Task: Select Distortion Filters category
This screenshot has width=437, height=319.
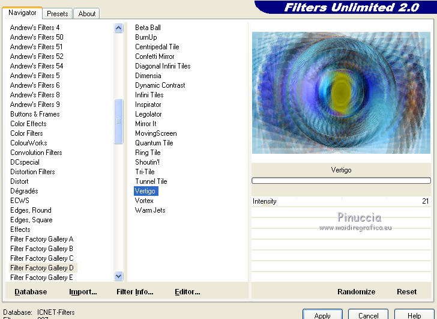Action: 32,172
